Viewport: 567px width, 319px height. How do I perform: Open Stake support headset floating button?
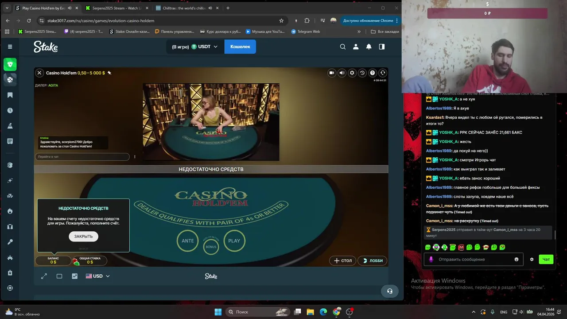(390, 291)
